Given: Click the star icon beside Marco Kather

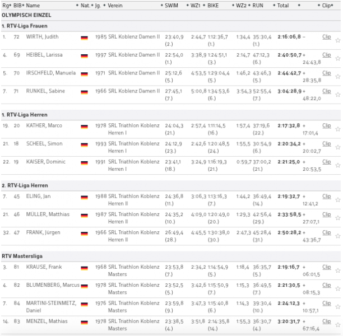Looking at the screenshot, I should click(337, 129).
